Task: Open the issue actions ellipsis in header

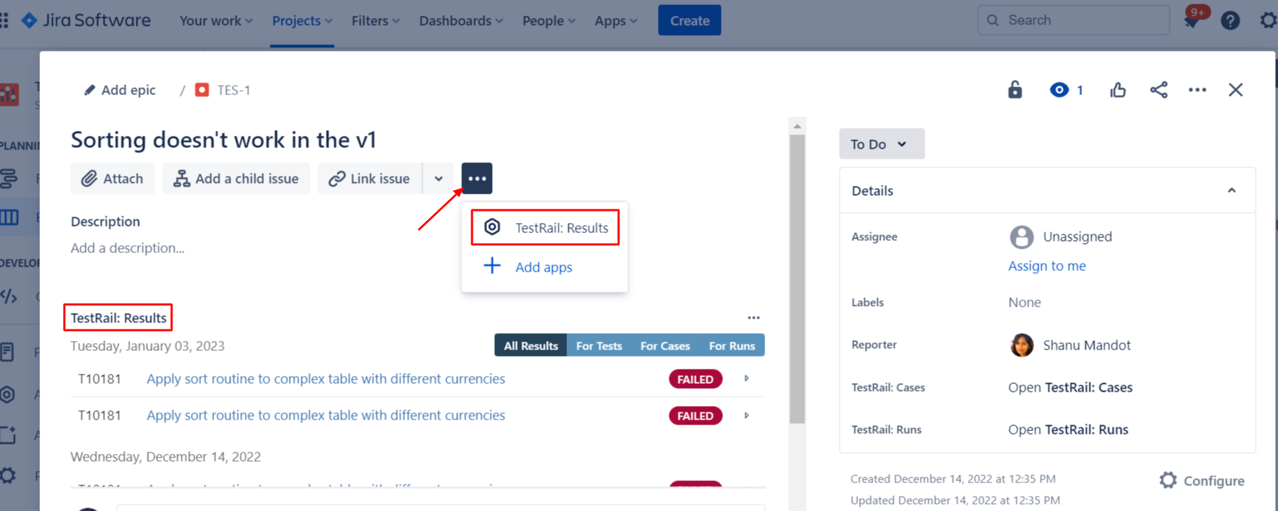Action: (1197, 90)
